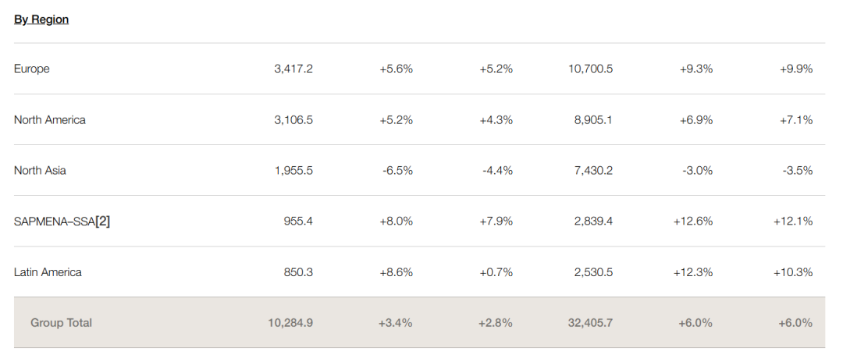Click the 10,284.9 group total figure

click(290, 323)
